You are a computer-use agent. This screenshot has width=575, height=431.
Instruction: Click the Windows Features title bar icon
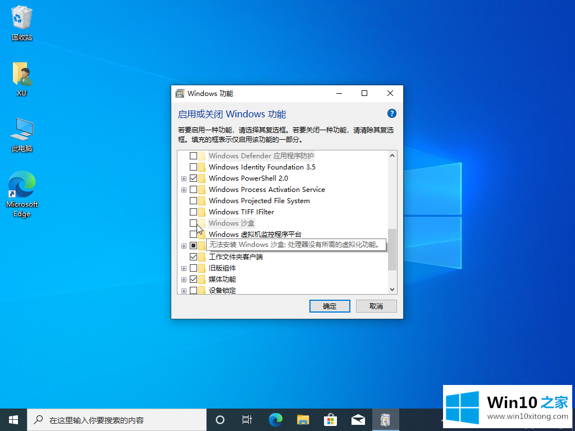click(x=180, y=94)
